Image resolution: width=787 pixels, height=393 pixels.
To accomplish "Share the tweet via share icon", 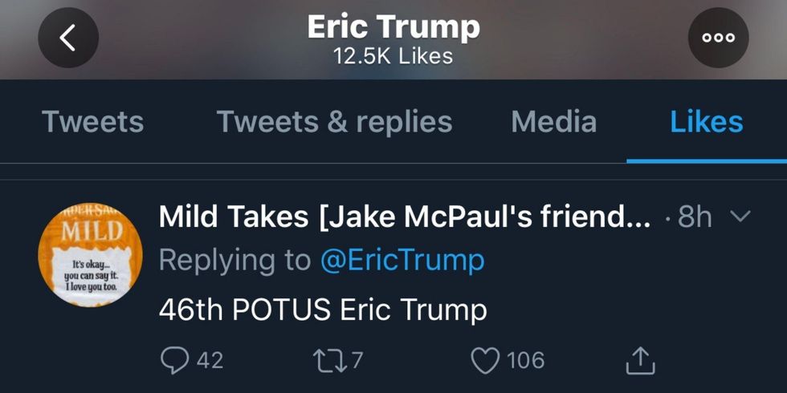I will pyautogui.click(x=640, y=360).
